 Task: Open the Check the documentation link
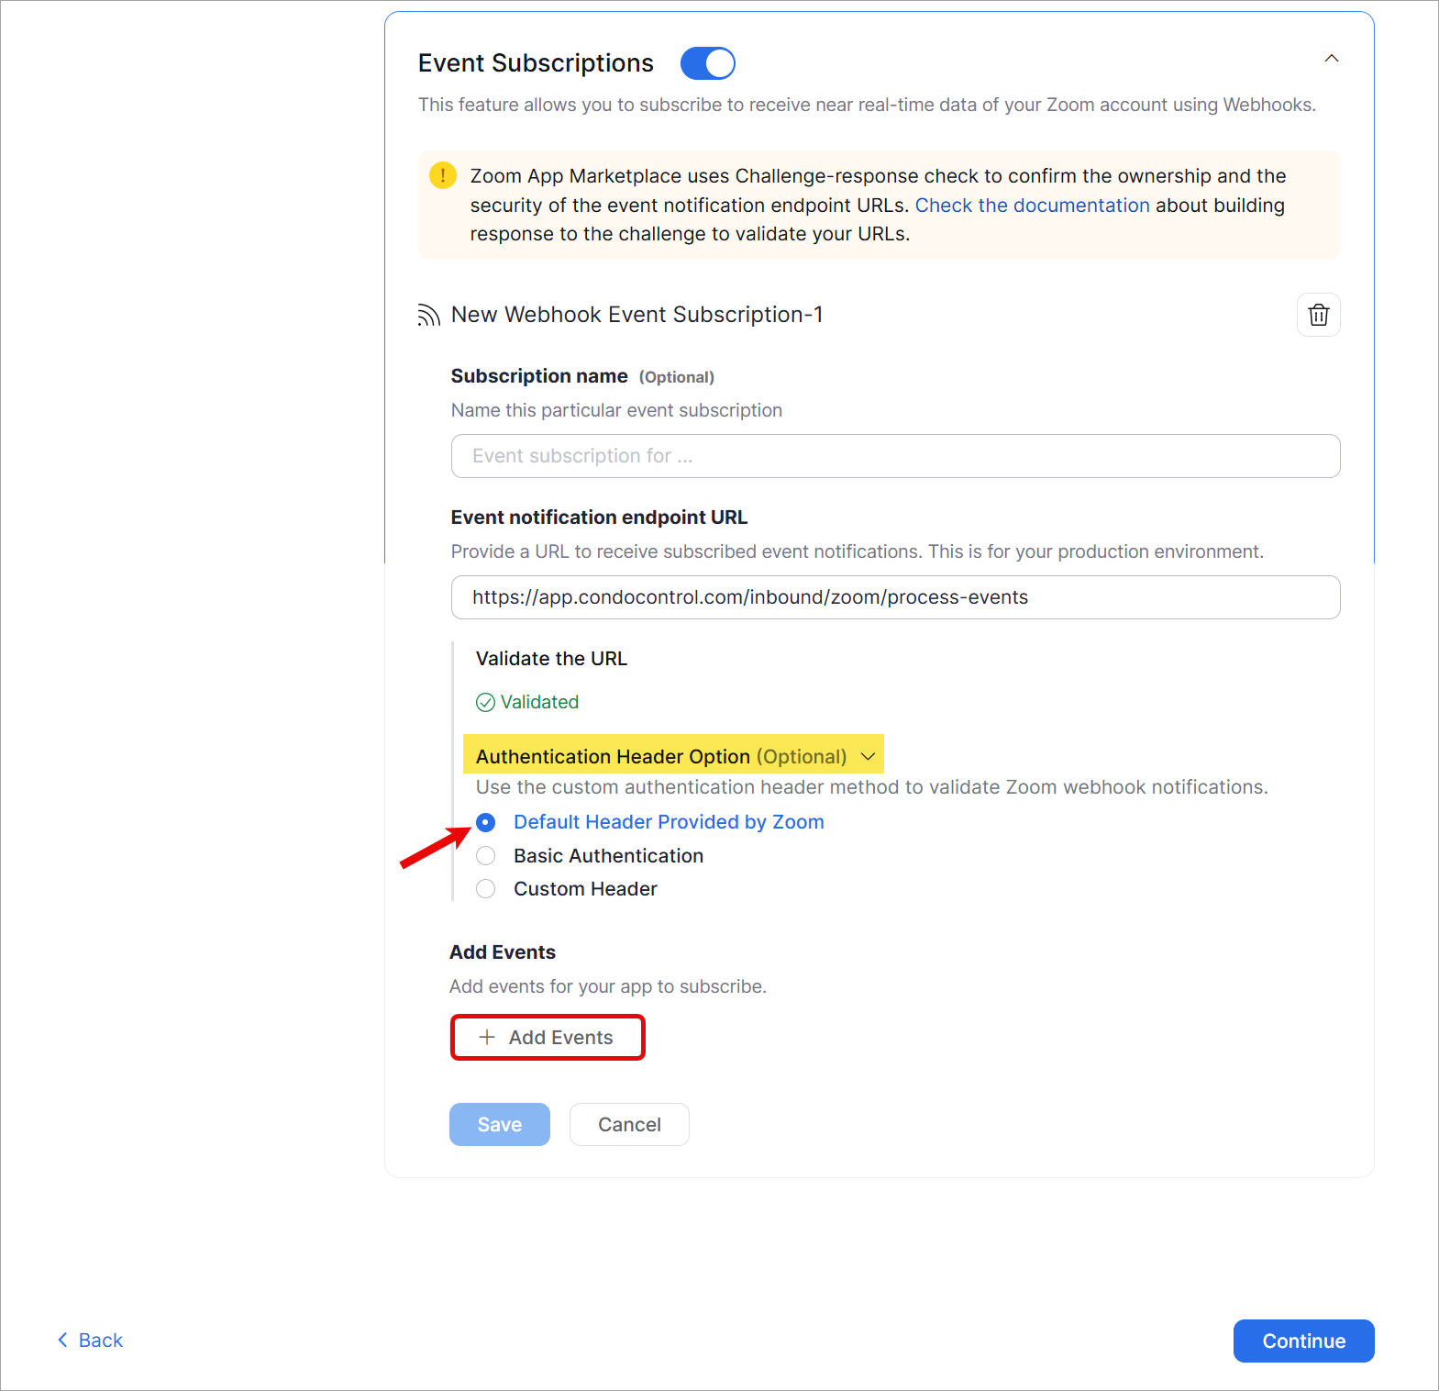tap(1032, 205)
